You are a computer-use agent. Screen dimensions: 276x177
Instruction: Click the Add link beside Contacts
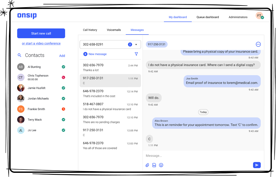tap(62, 56)
